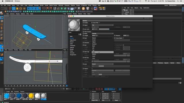Choose Screen in the Start dropdown list
Screen dimensions: 184x103
point(103,40)
